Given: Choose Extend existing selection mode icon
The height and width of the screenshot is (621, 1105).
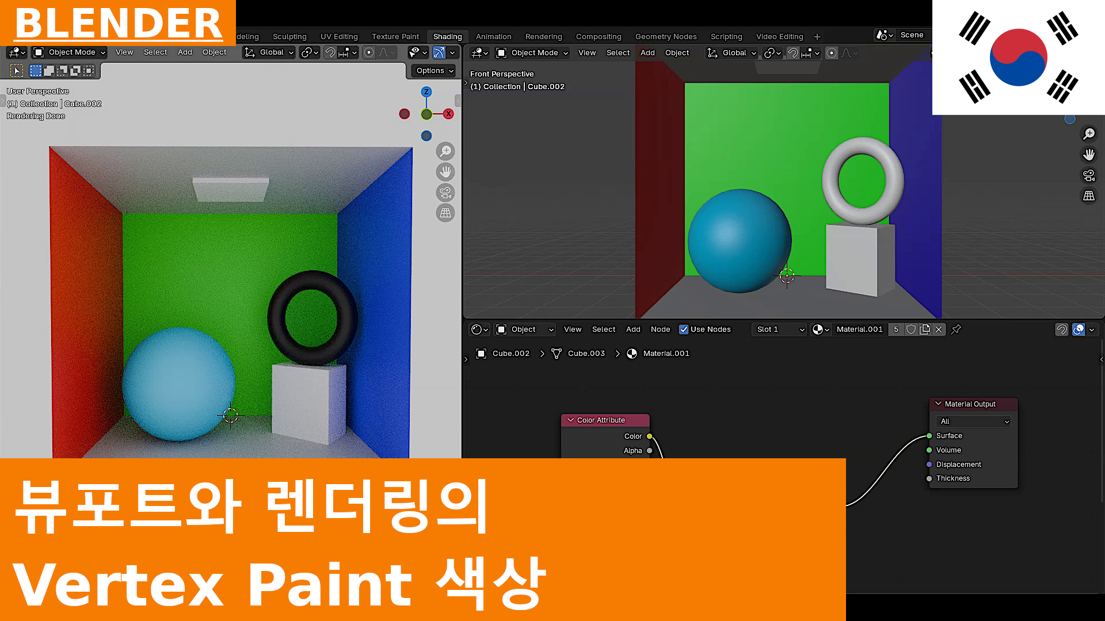Looking at the screenshot, I should coord(49,71).
